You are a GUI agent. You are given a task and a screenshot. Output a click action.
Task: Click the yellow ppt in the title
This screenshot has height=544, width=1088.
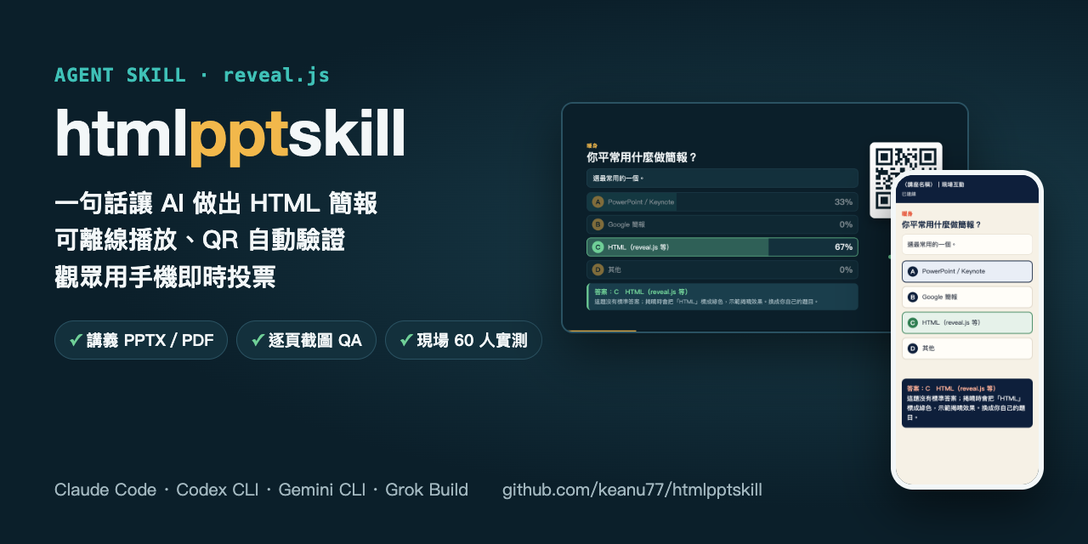(x=239, y=135)
